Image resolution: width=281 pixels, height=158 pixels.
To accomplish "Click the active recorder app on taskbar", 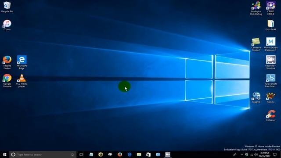I will click(x=168, y=154).
